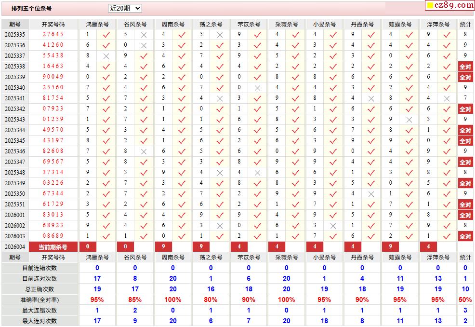
Task: Click the X mark in 小旻杀号 for 2026002
Action: coord(333,226)
